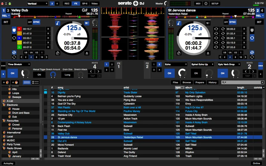Screen dimensions: 266x166
Task: Trigger blue cue point at 03:20.1
Action: pos(19,38)
